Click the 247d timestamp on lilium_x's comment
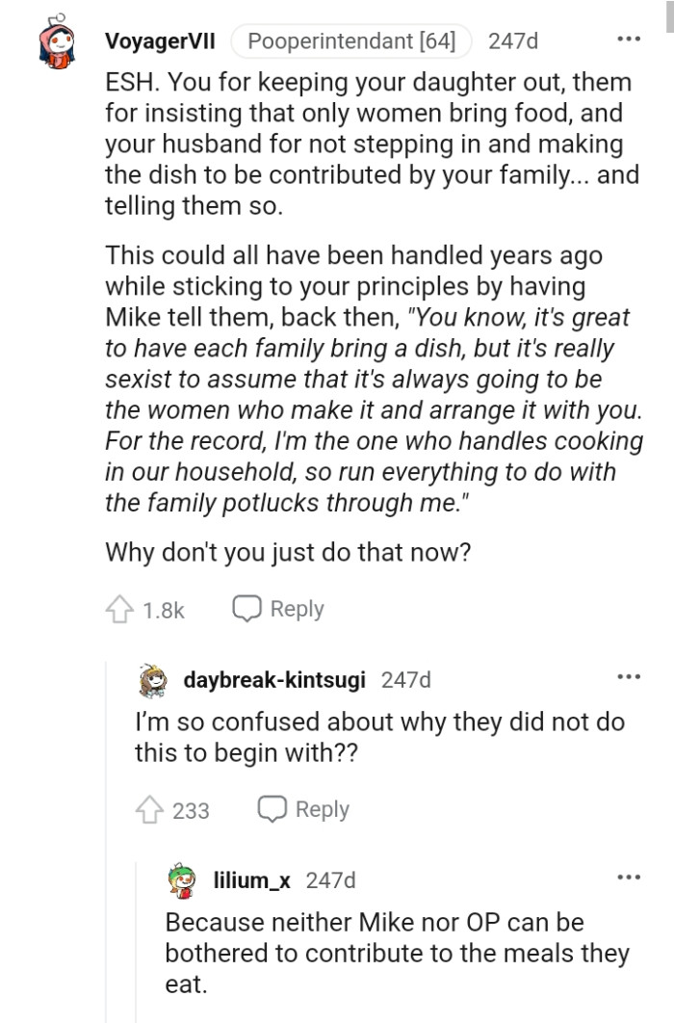 point(330,879)
